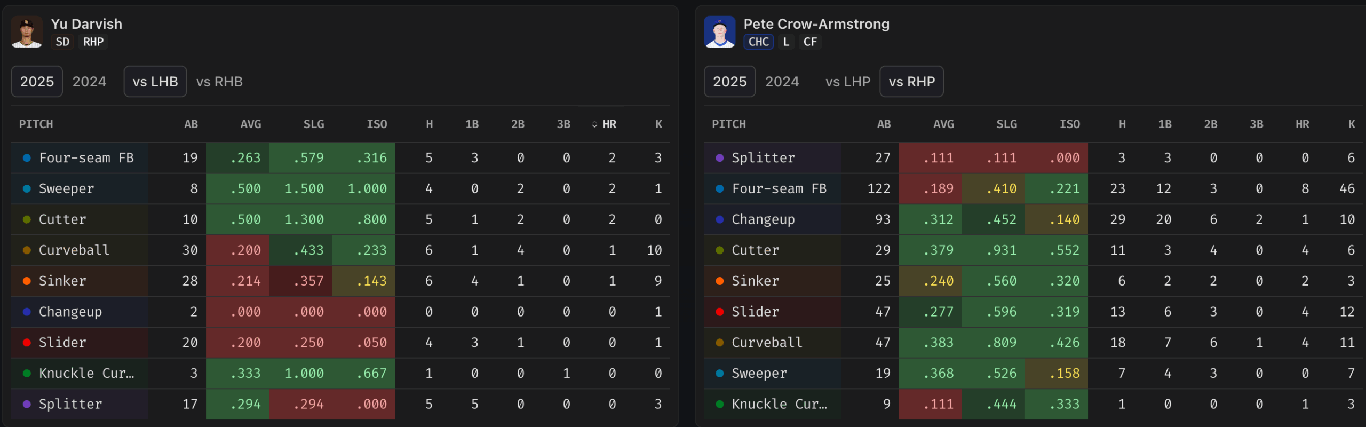
Task: Select the vs LHB tab for Darvish
Action: click(155, 82)
